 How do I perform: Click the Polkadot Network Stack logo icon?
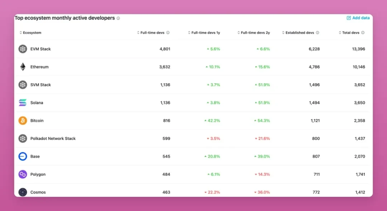pos(23,138)
